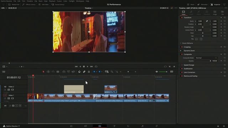Viewport: 228px width, 128px height.
Task: Activate the Dynamic Trim Mode tool
Action: click(53, 72)
